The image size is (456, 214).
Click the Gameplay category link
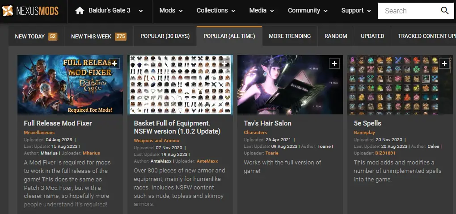coord(364,133)
